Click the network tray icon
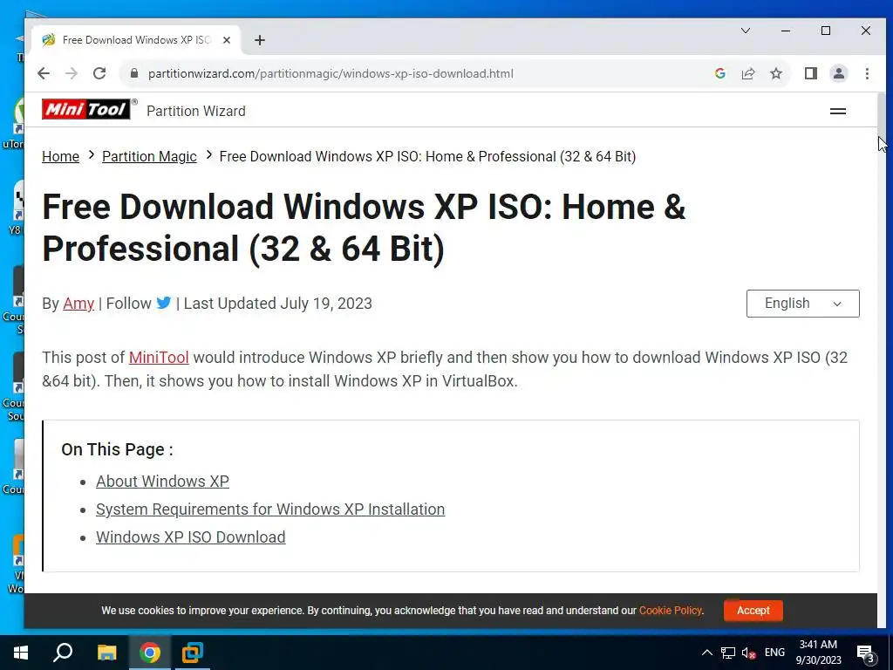 coord(728,653)
